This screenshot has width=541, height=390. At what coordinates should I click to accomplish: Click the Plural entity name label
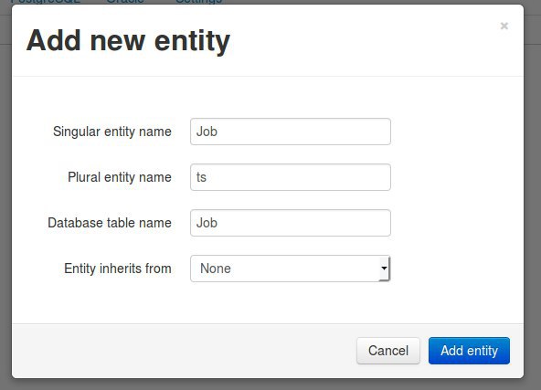pyautogui.click(x=120, y=177)
